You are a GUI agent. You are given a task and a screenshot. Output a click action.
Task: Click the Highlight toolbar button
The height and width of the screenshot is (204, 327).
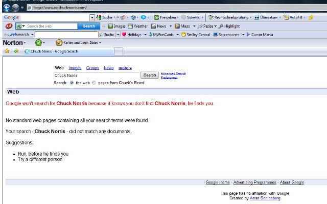(x=229, y=26)
